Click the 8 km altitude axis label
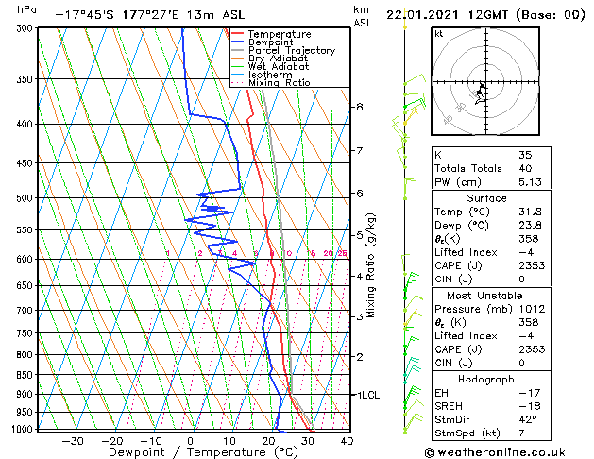Viewport: 594px width, 459px height. pos(360,107)
